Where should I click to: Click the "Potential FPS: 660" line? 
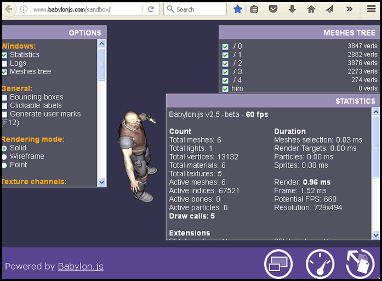click(x=305, y=199)
